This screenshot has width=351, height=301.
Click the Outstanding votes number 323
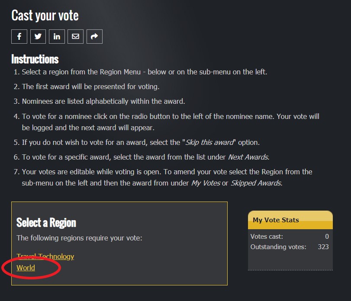click(x=323, y=247)
